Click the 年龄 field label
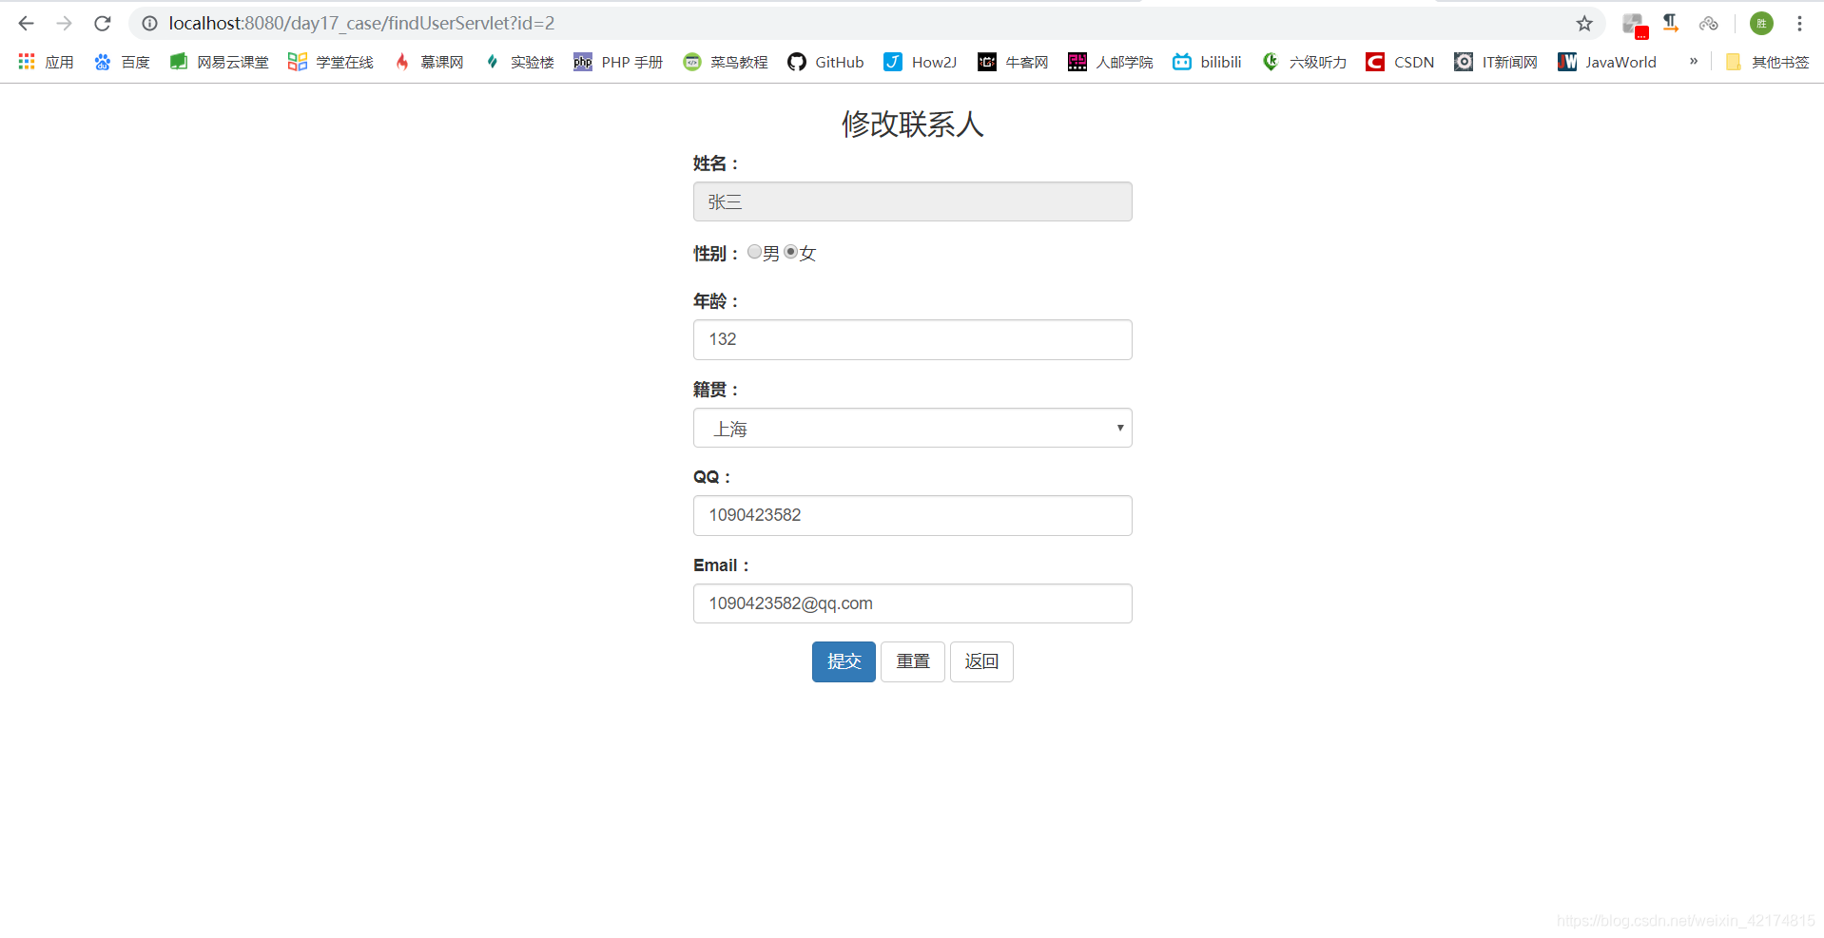The image size is (1824, 938). [x=716, y=301]
